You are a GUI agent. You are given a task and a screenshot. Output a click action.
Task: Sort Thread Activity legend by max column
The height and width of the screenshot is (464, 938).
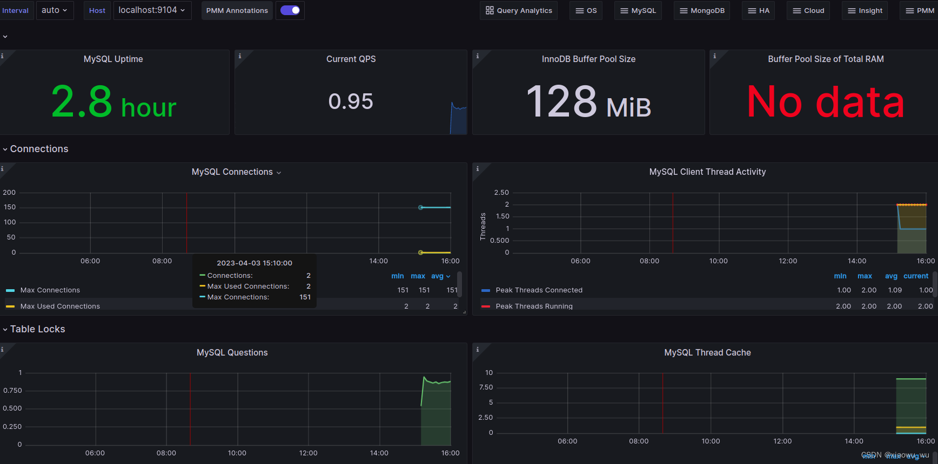[865, 276]
